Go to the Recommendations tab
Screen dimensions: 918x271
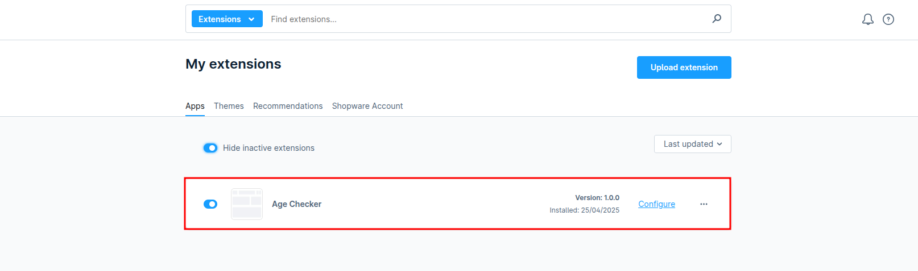[288, 106]
